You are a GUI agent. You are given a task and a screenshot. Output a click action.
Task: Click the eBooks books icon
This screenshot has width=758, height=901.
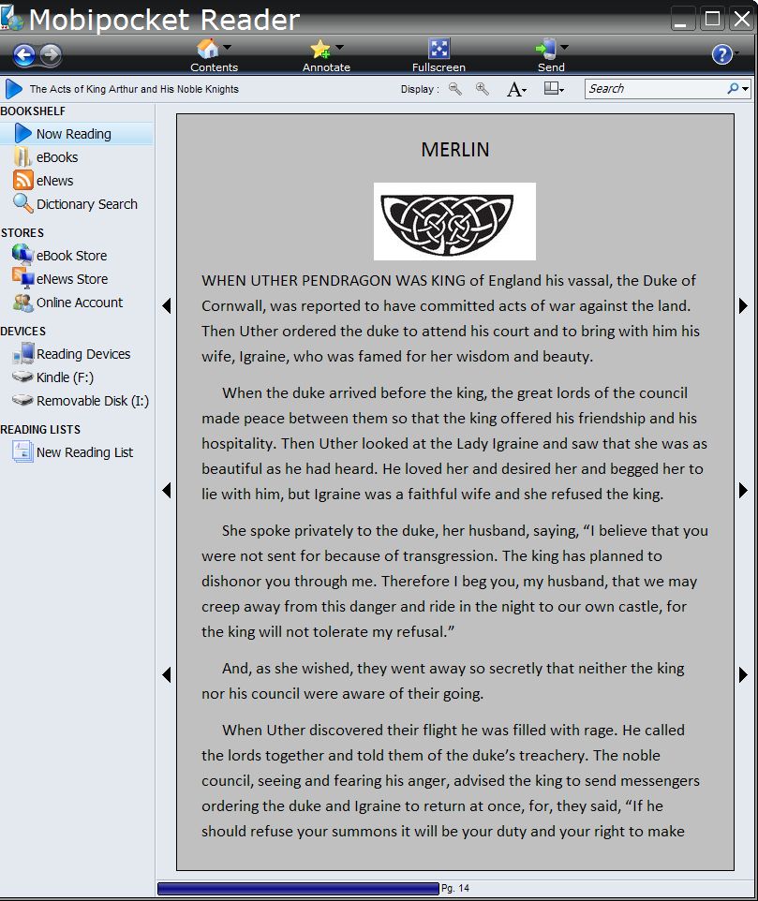[23, 156]
